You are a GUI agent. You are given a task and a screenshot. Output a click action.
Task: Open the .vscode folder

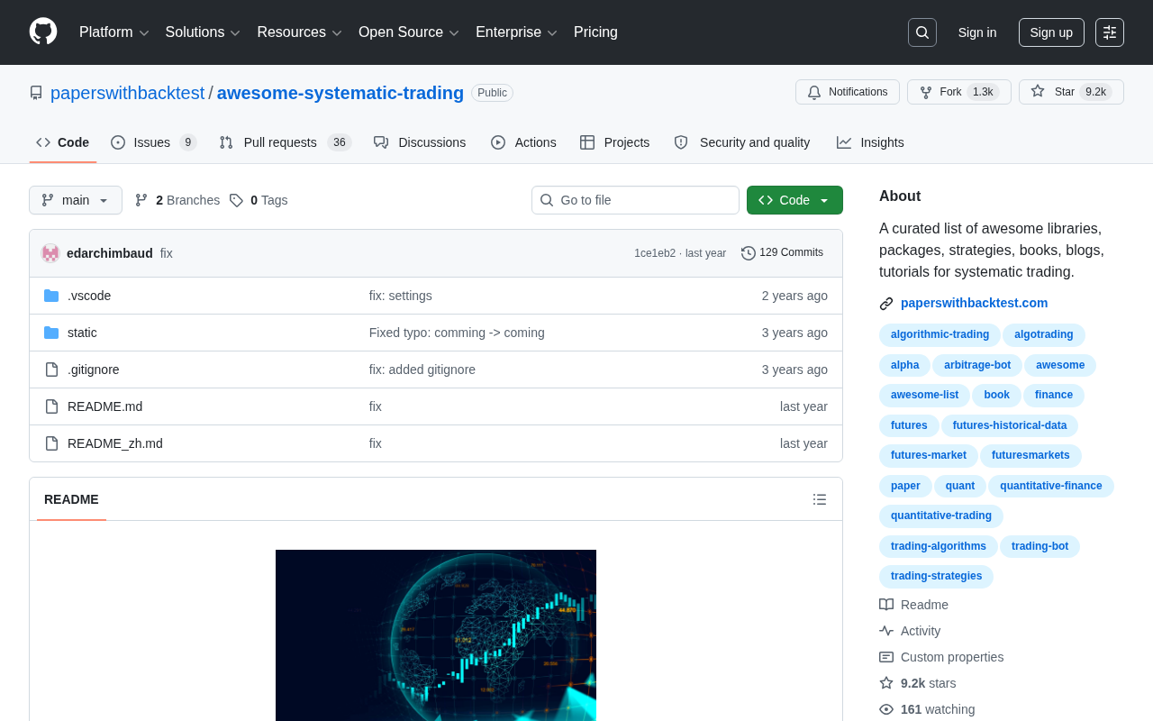point(89,296)
